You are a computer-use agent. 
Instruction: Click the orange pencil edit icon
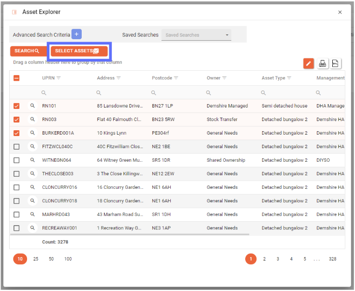(309, 63)
